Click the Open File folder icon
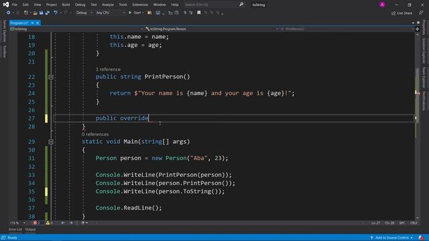The width and height of the screenshot is (429, 241). pyautogui.click(x=35, y=13)
